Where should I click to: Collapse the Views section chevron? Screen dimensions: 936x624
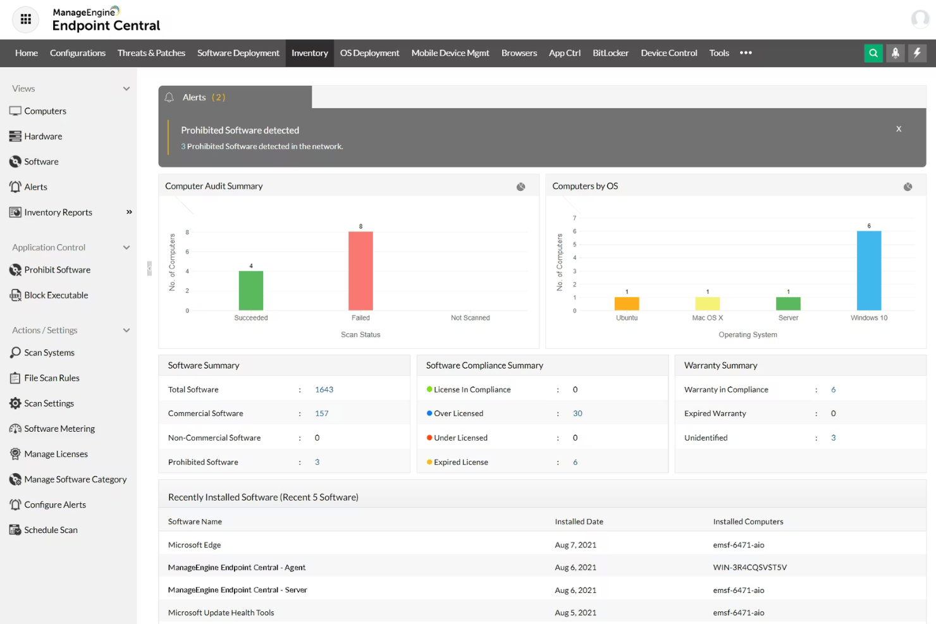[x=126, y=89]
